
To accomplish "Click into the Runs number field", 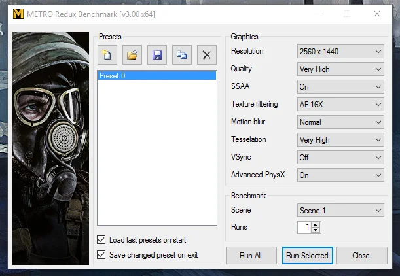I will [304, 228].
